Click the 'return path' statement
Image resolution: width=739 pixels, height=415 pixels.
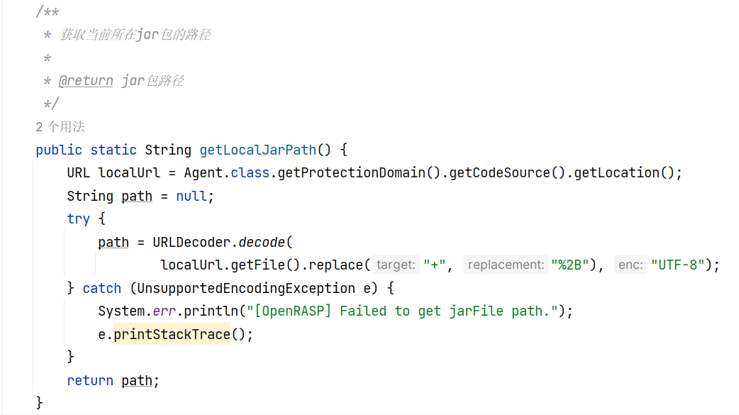(113, 380)
